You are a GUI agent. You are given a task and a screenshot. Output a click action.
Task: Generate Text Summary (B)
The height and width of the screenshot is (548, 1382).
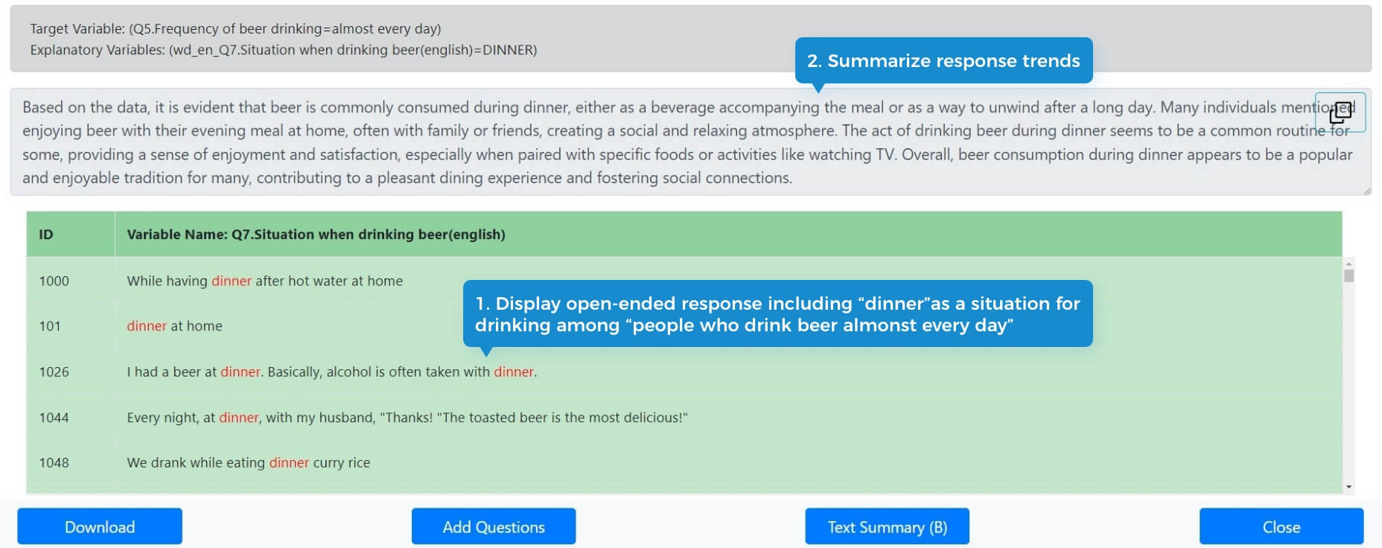pyautogui.click(x=887, y=526)
